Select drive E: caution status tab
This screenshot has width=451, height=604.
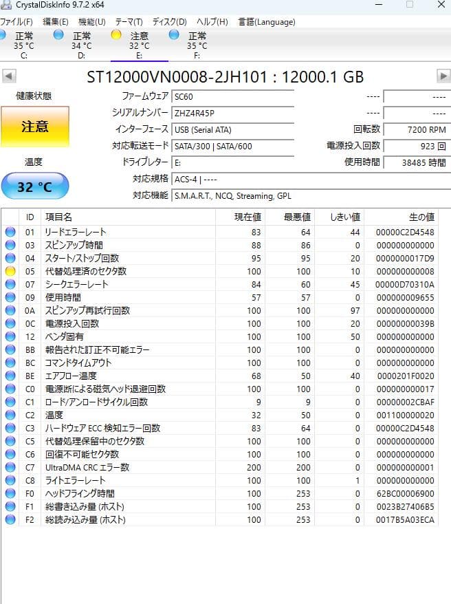[139, 45]
